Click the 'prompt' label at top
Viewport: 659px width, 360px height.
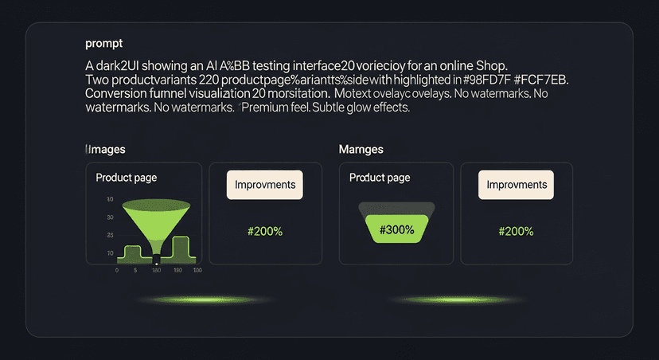tap(103, 42)
